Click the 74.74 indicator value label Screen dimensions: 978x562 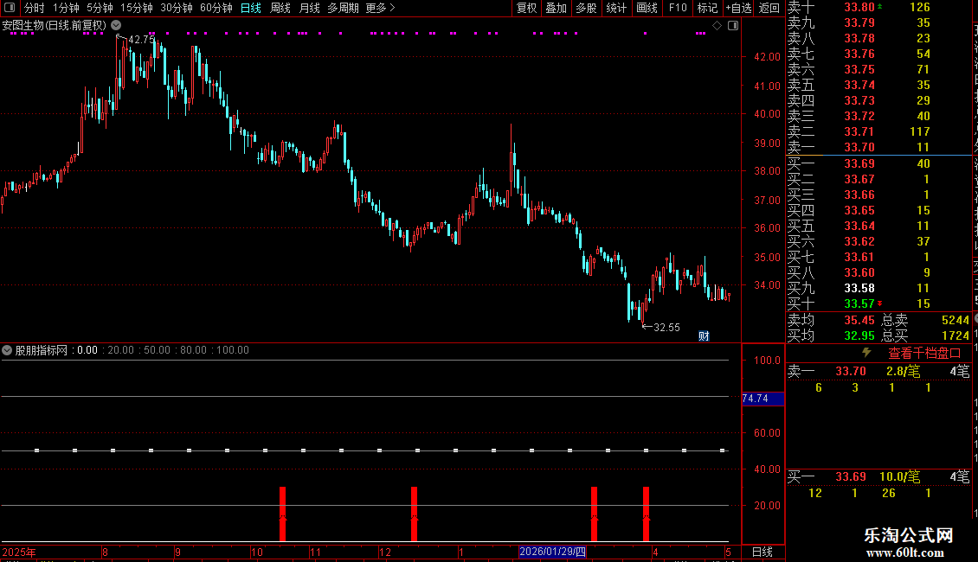(762, 399)
